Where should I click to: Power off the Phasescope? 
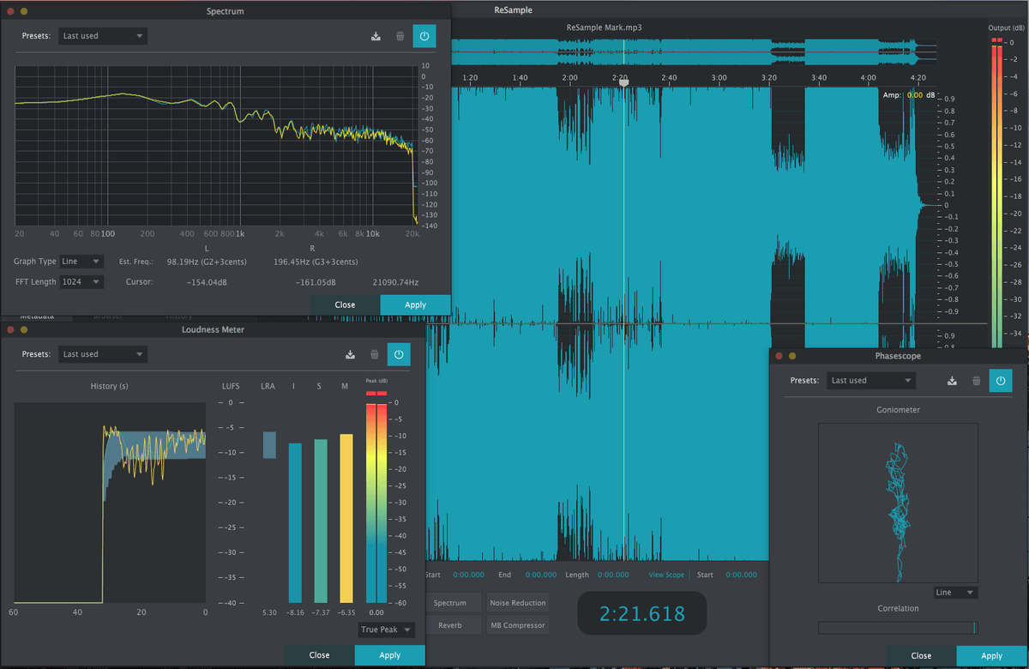(x=1001, y=380)
